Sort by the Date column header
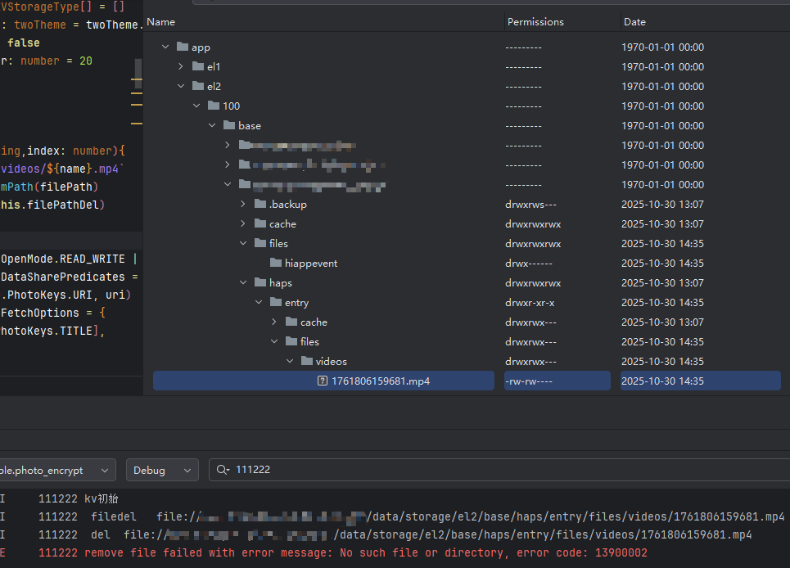Screen dimensions: 790x568 click(634, 22)
